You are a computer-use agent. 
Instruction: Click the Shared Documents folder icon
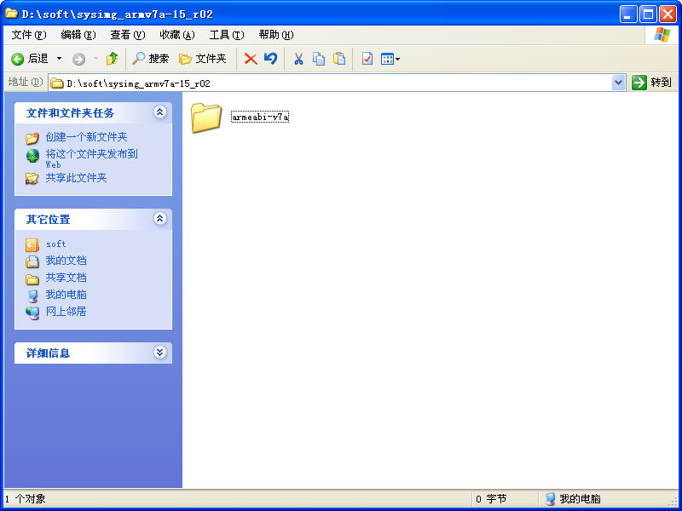coord(32,279)
